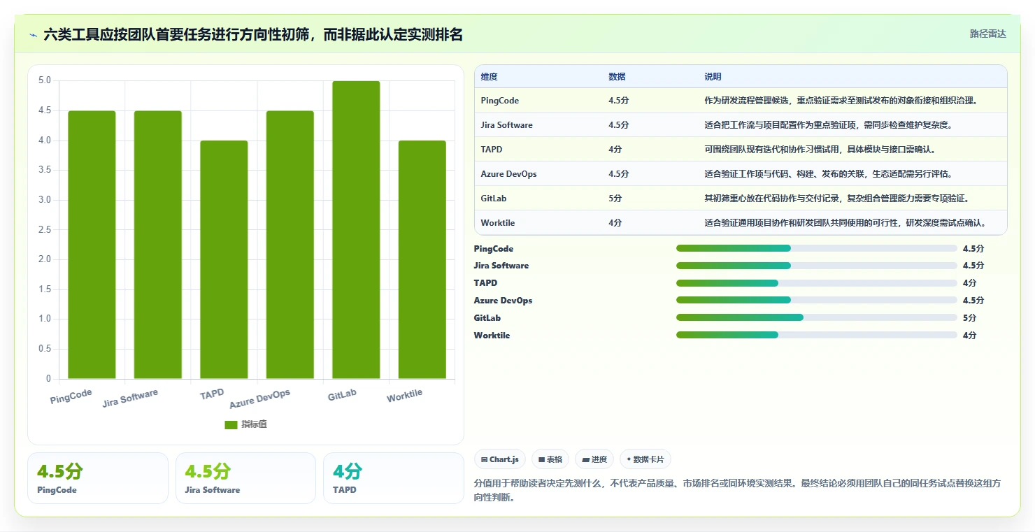Click the 表格 tag chip
Viewport: 1035px width, 532px height.
click(550, 459)
